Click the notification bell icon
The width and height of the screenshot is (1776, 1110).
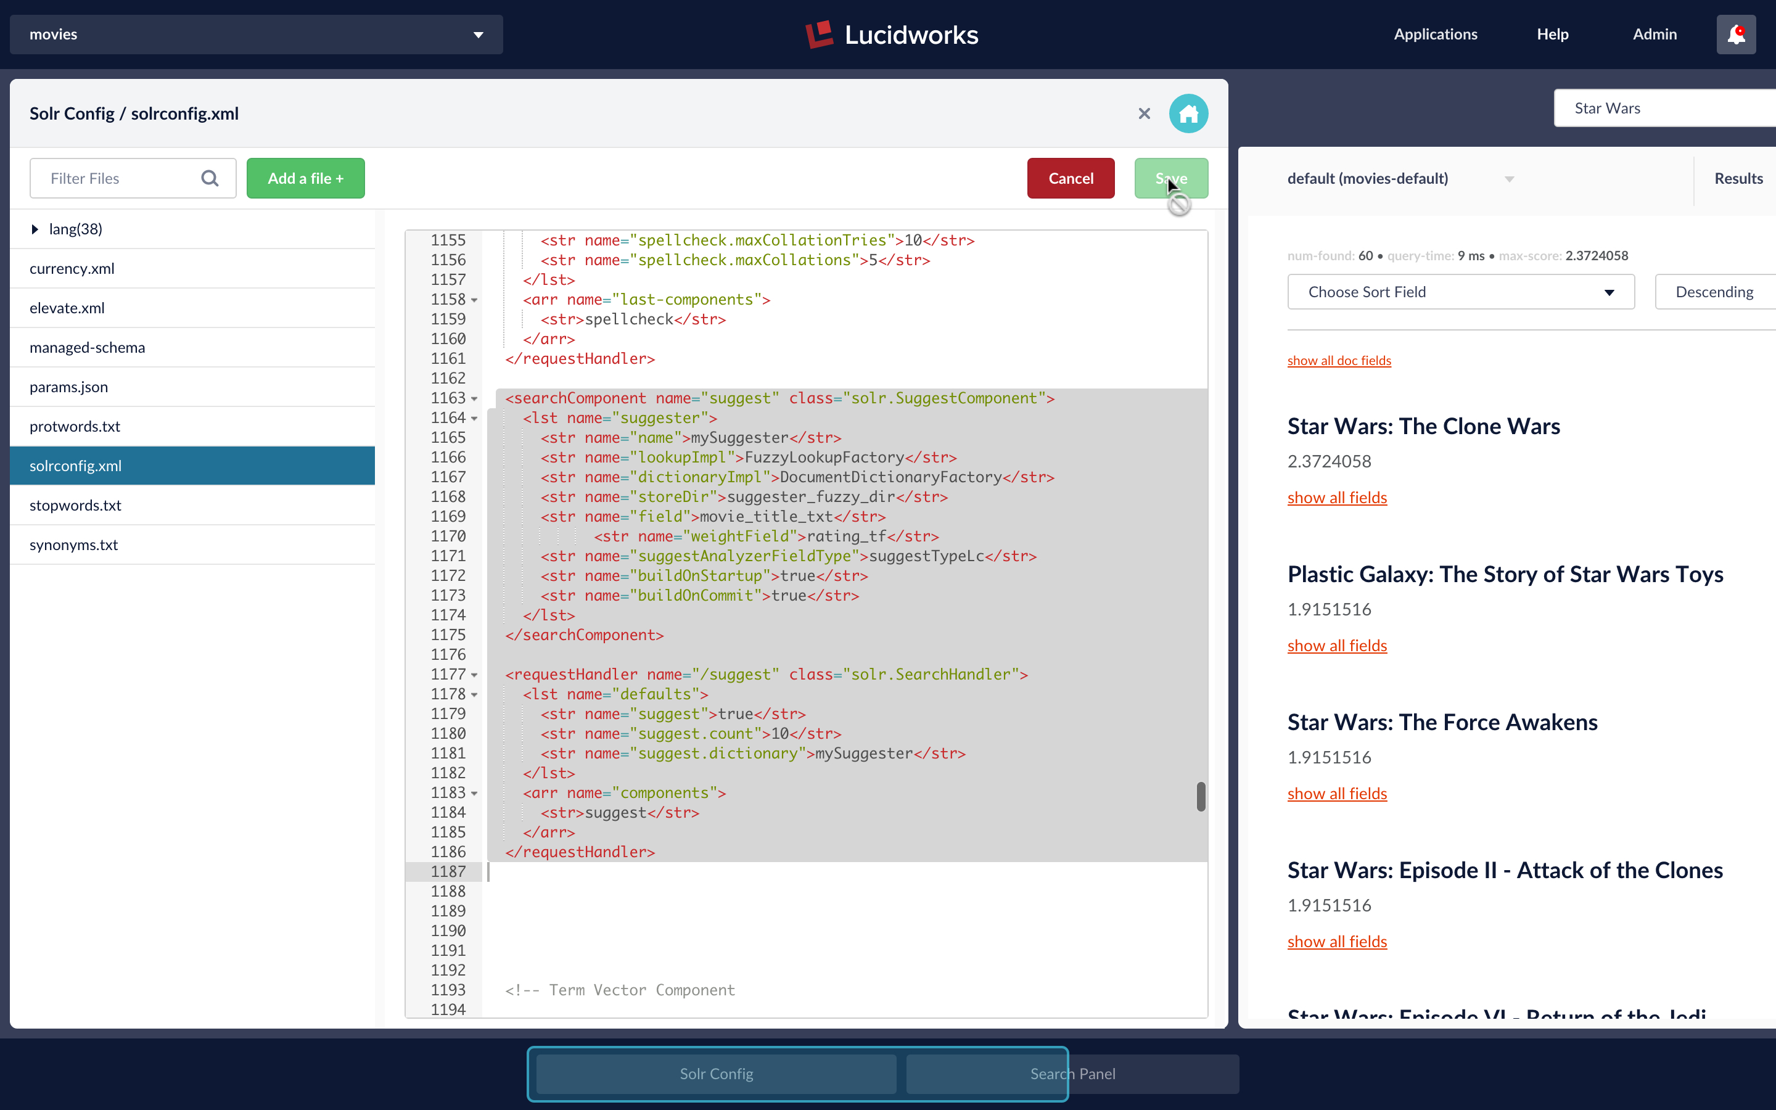pyautogui.click(x=1736, y=35)
